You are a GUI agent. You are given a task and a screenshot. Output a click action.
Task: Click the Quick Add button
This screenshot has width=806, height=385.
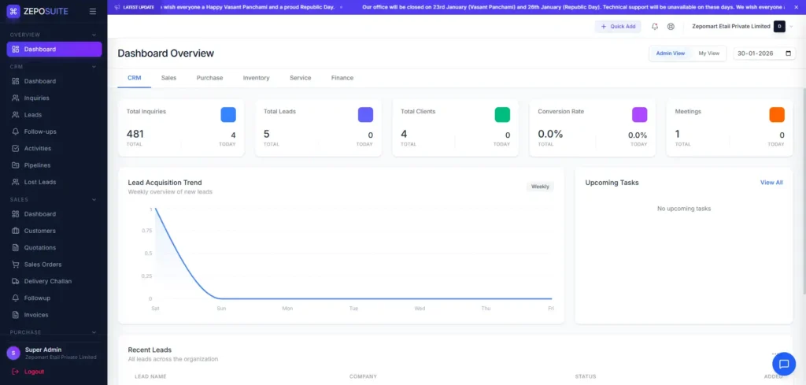(x=618, y=26)
